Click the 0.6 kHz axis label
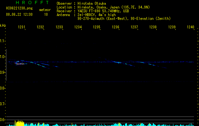 (x=3, y=120)
